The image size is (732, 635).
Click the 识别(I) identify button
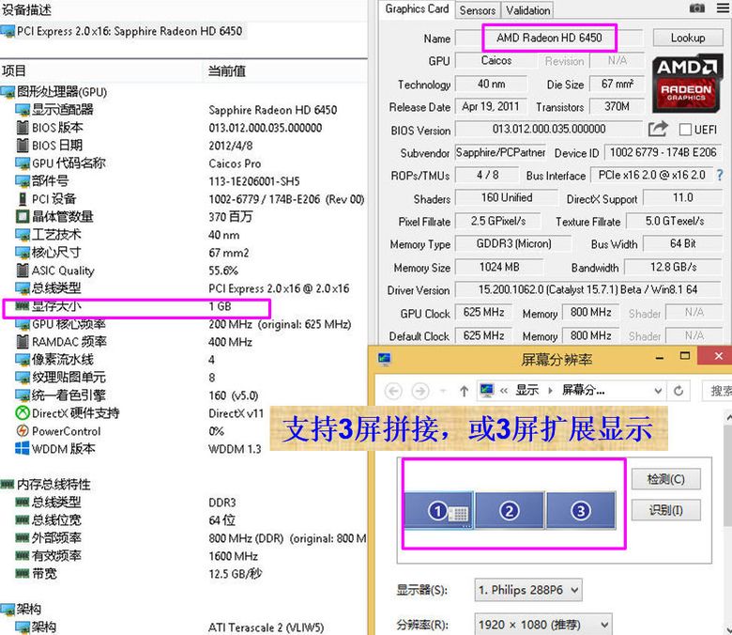[665, 510]
